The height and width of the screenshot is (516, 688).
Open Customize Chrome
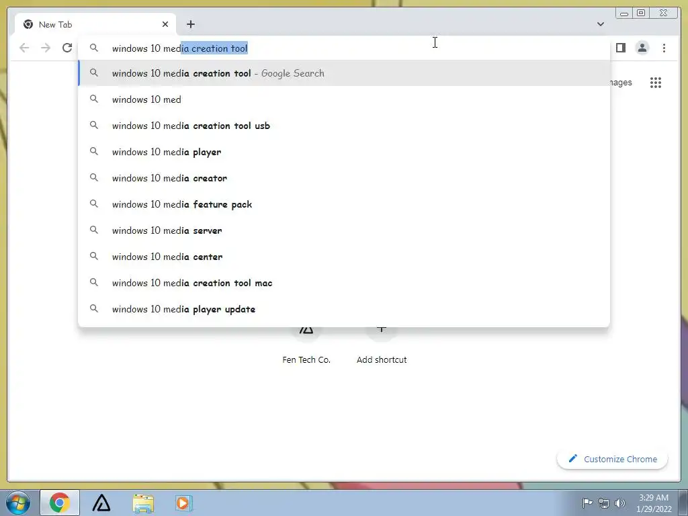(x=613, y=459)
